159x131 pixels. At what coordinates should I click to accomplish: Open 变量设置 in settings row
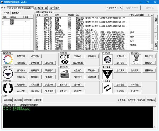point(38,100)
